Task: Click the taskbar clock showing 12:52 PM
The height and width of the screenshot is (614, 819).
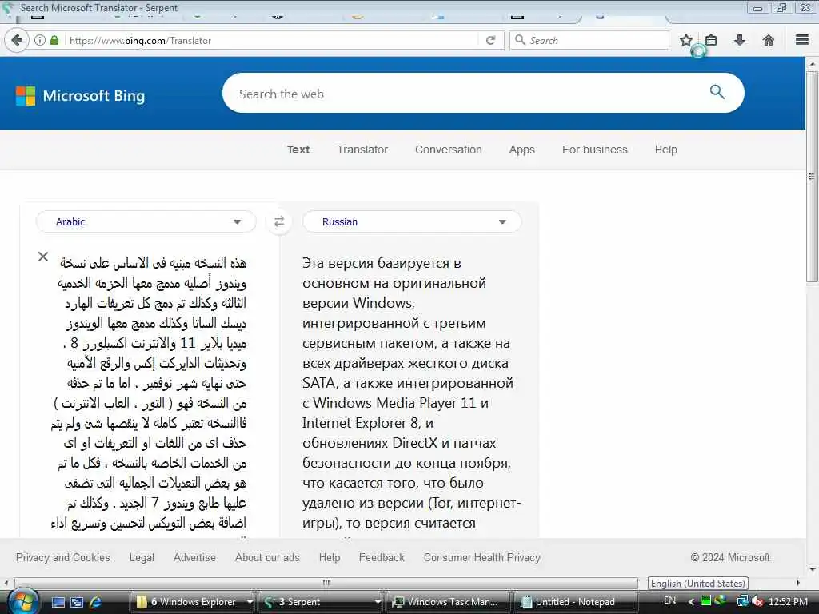Action: click(788, 601)
